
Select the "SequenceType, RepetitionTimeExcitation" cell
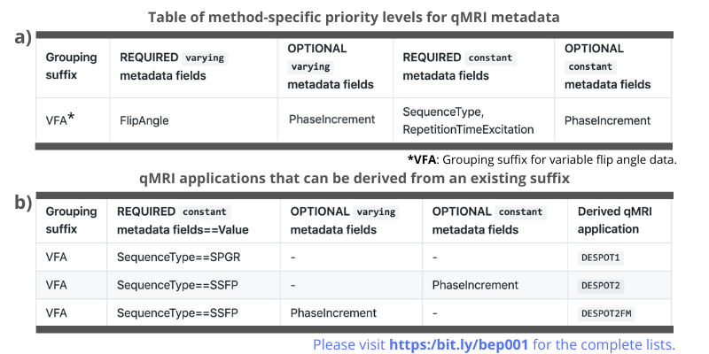click(468, 120)
